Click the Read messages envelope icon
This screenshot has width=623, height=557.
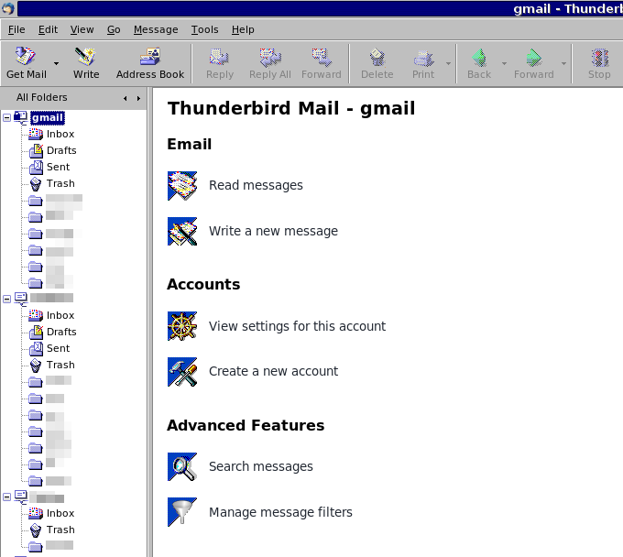pos(182,186)
